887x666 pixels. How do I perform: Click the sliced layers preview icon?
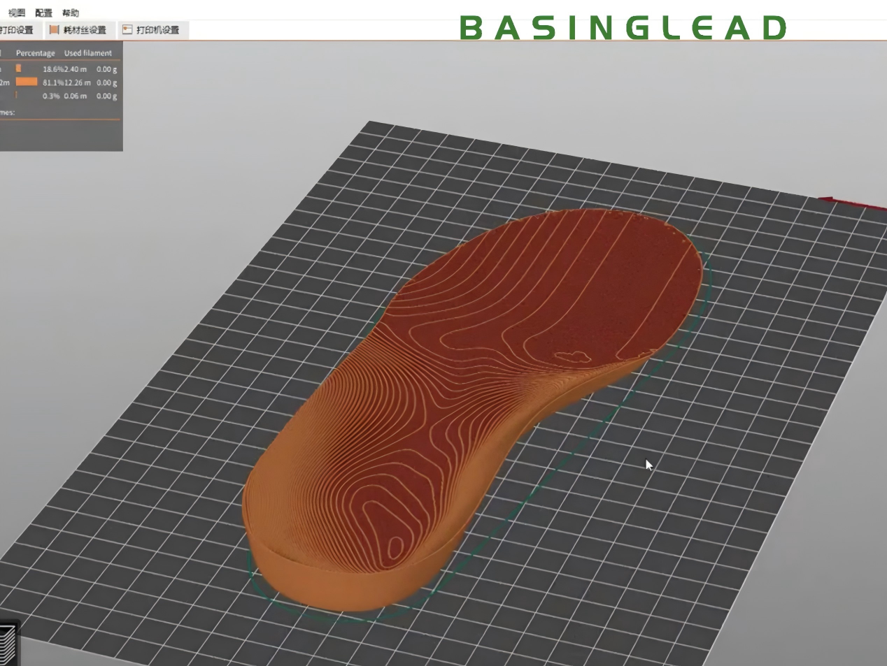click(x=7, y=644)
